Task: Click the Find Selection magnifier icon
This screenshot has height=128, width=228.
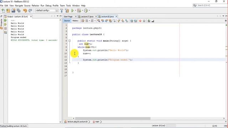Action: click(x=99, y=21)
